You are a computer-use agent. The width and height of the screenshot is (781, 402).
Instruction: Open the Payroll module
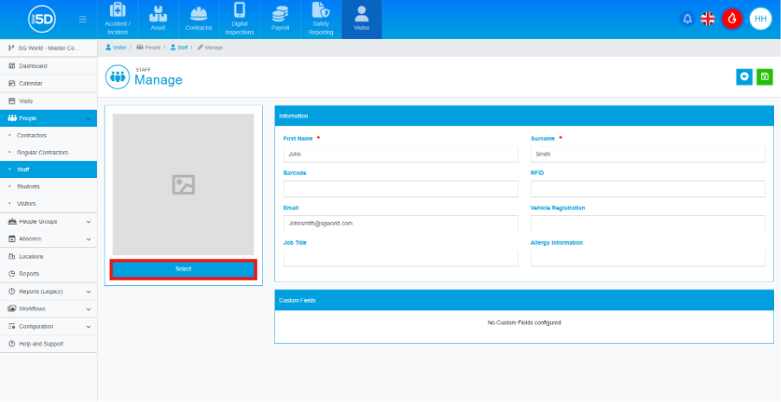[280, 19]
